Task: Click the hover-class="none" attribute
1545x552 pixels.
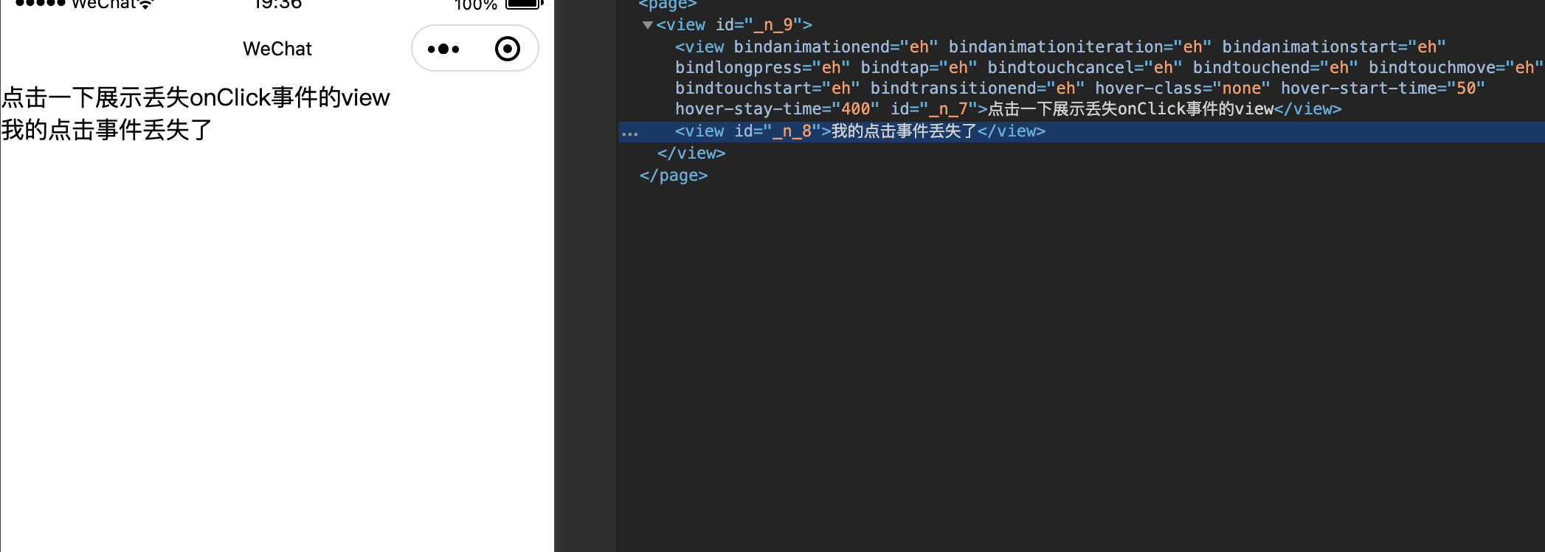Action: (1183, 89)
